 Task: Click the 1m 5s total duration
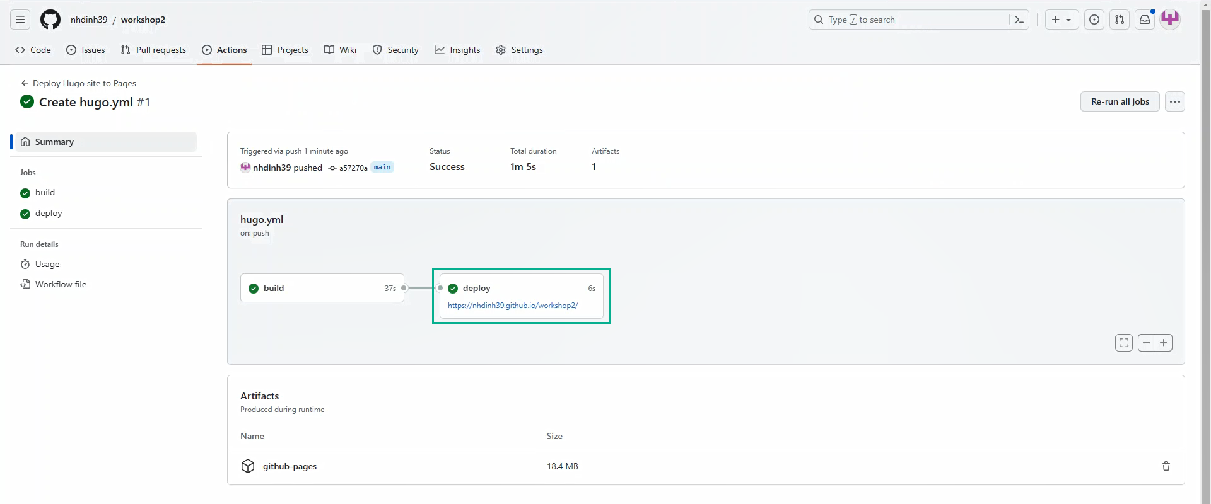[x=523, y=167]
